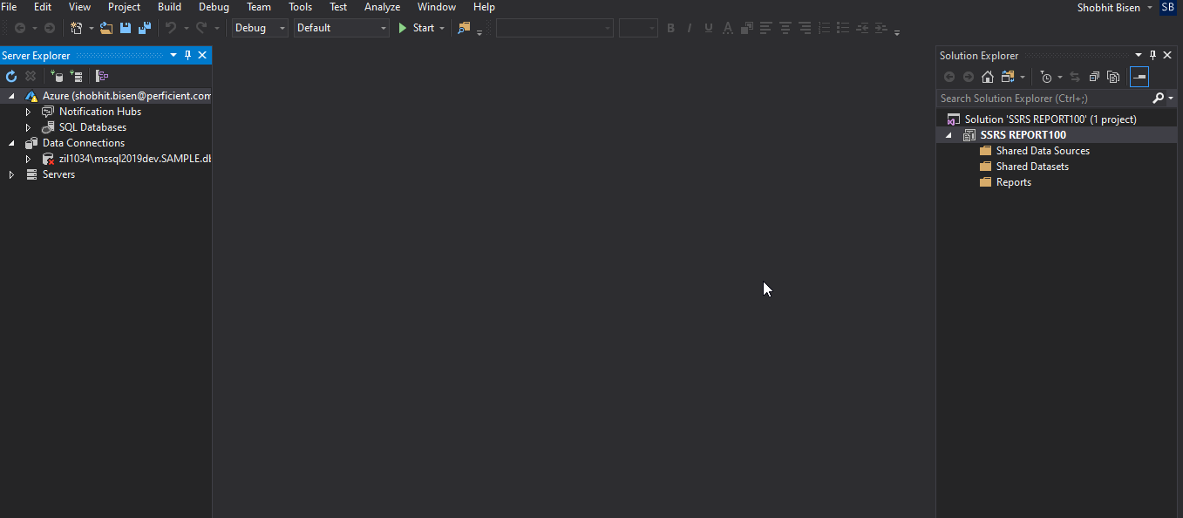Click Collapse All in Solution Explorer
Screen dimensions: 1183x518
tap(1094, 77)
